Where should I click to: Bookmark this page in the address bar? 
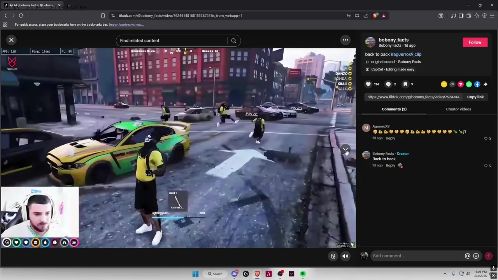click(x=103, y=16)
